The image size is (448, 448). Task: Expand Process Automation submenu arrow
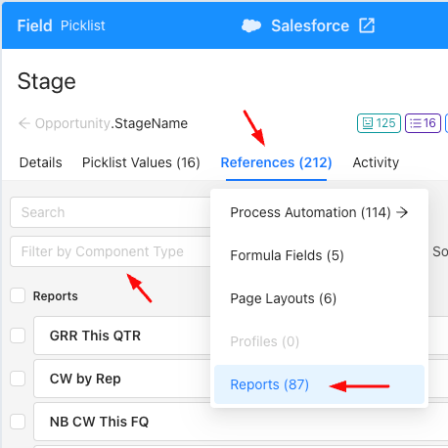click(402, 212)
